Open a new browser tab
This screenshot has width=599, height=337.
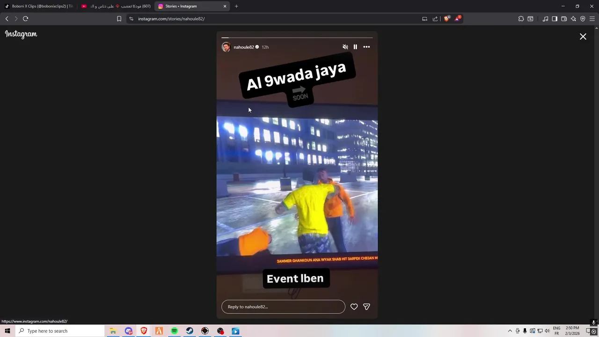[236, 6]
